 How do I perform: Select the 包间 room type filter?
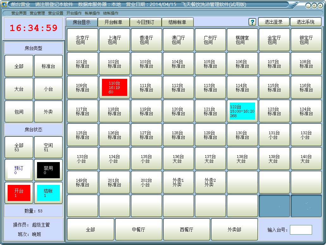[x=19, y=112]
